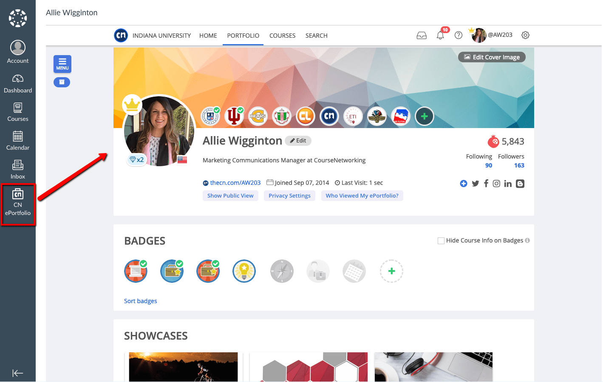
Task: Click the help question mark icon
Action: [458, 35]
